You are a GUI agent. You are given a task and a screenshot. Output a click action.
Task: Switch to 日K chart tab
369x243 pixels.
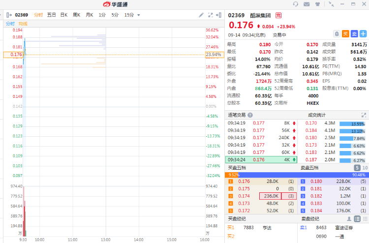[64, 15]
